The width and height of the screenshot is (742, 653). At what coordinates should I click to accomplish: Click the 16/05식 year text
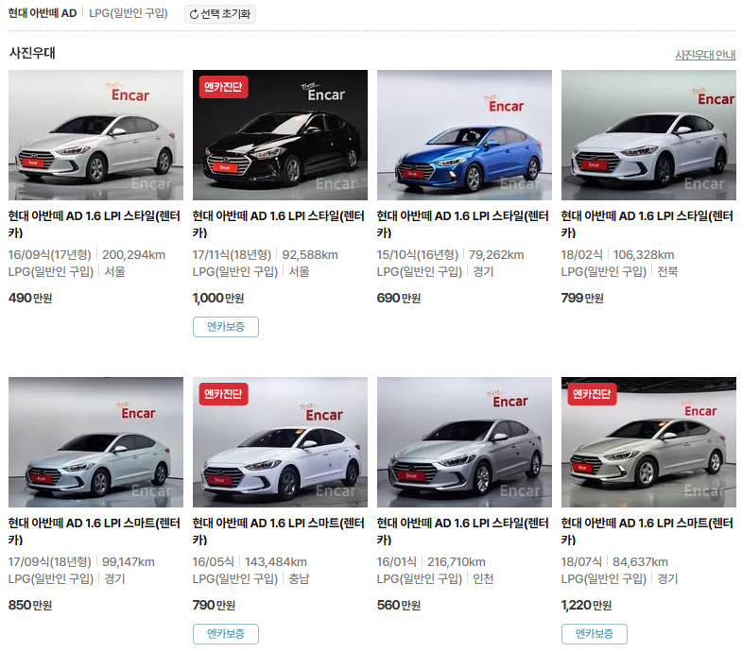click(214, 562)
